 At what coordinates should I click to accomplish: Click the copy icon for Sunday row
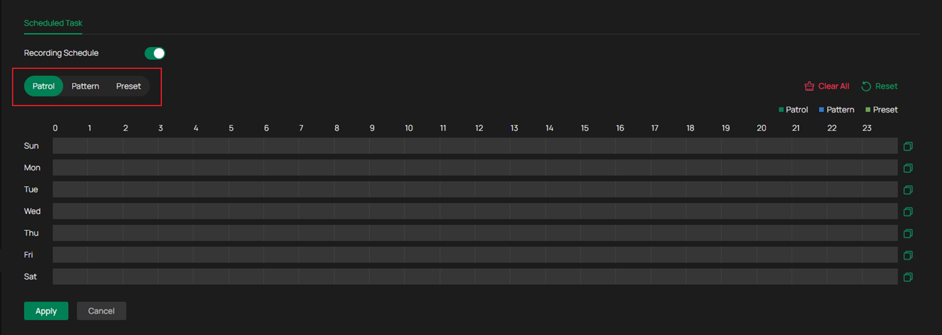click(908, 147)
